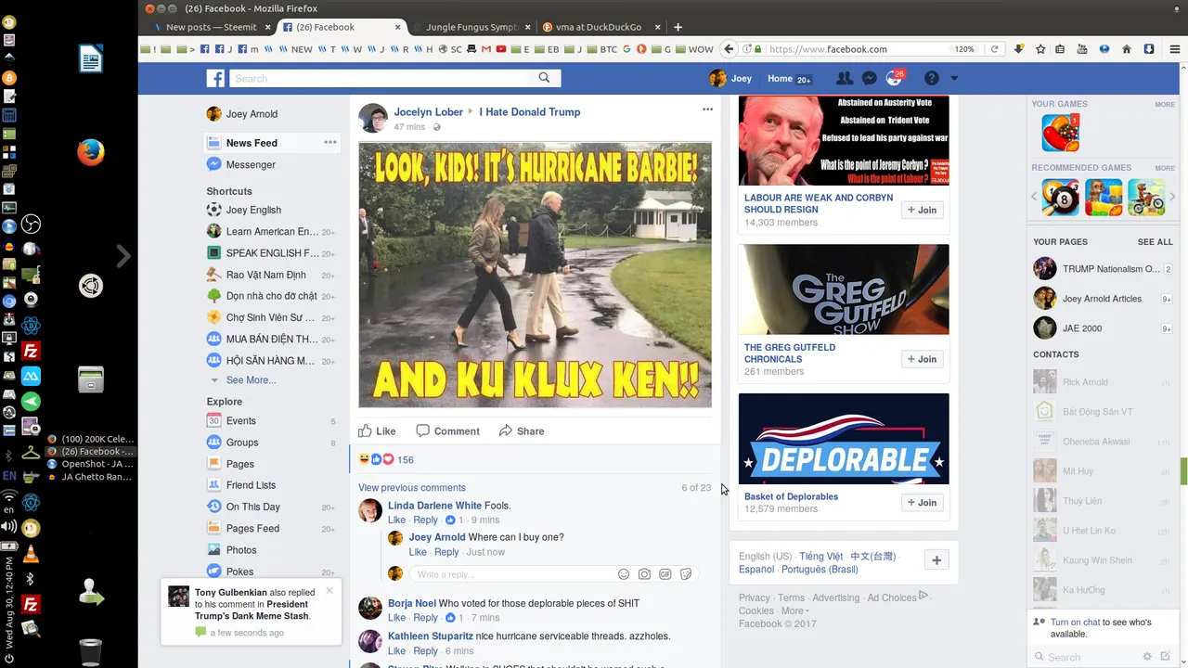Viewport: 1188px width, 668px height.
Task: Open Notifications globe icon with 26 badge
Action: coord(894,79)
